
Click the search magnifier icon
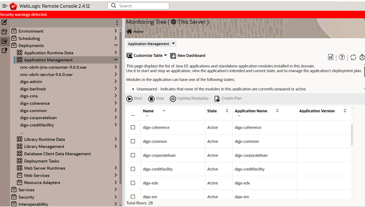pyautogui.click(x=113, y=5)
